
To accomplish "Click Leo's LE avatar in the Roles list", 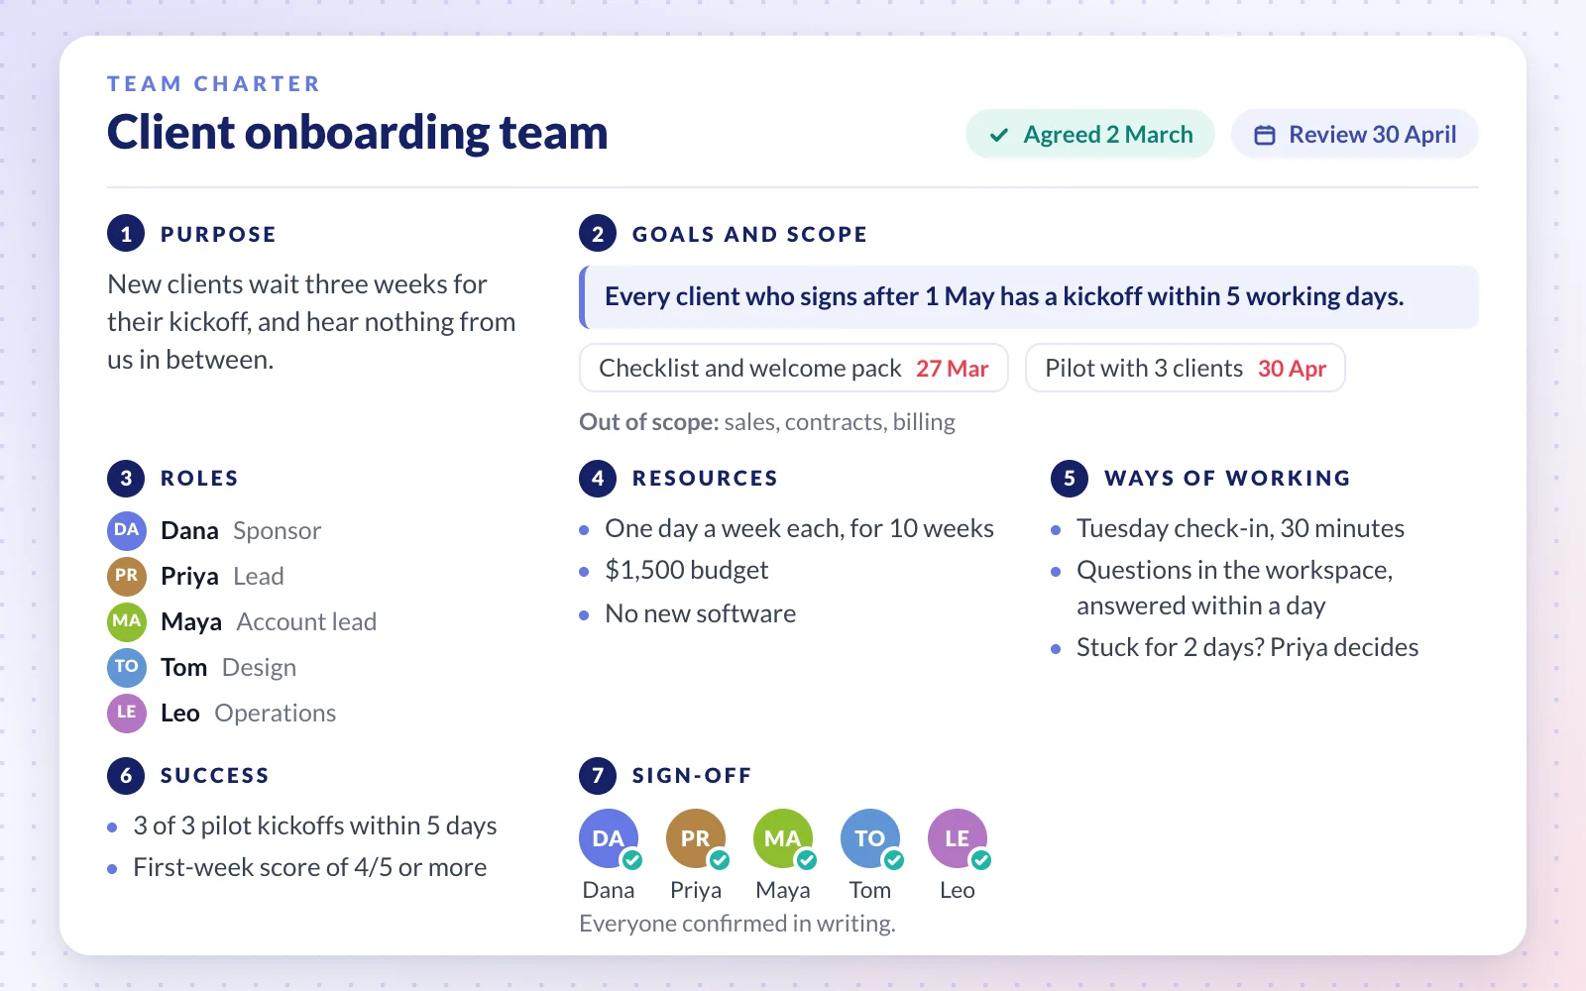I will click(x=127, y=713).
